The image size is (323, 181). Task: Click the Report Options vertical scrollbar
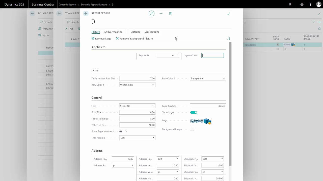point(230,104)
